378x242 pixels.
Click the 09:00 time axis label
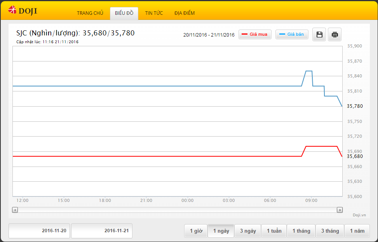point(311,200)
